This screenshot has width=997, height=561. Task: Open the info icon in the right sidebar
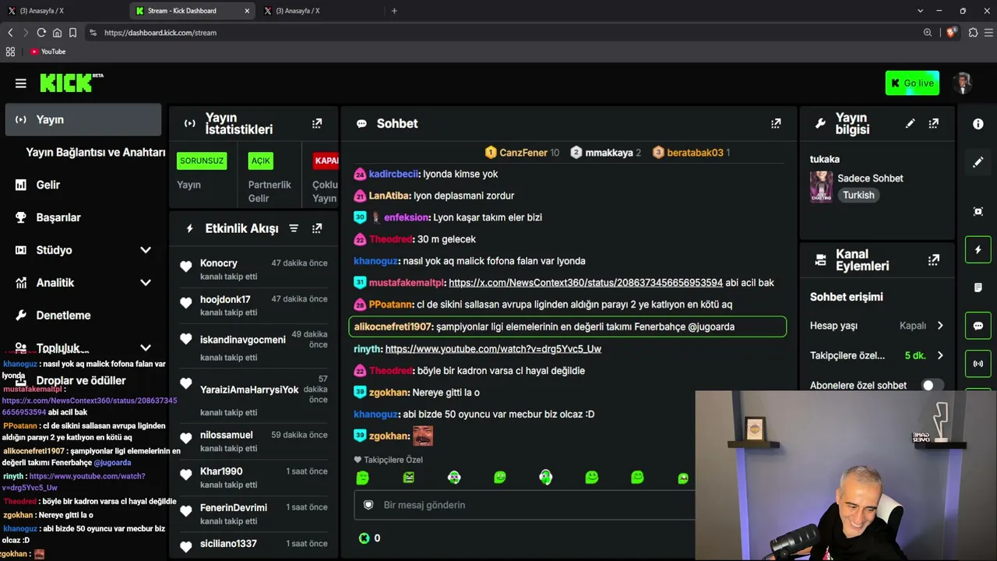[x=978, y=123]
